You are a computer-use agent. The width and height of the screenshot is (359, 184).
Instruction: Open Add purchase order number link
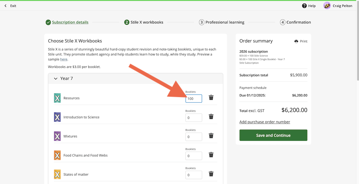pyautogui.click(x=265, y=122)
